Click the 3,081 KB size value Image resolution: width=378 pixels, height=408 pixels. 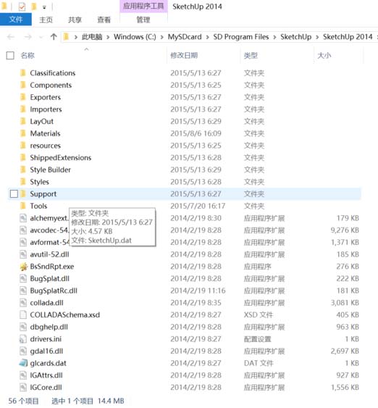(345, 303)
